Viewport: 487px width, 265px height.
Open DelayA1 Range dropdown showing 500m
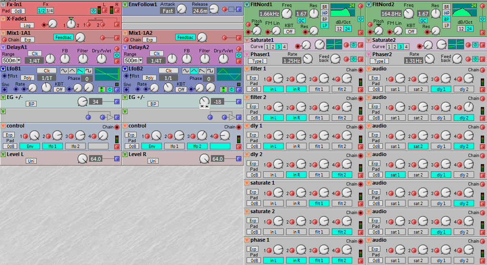point(11,60)
